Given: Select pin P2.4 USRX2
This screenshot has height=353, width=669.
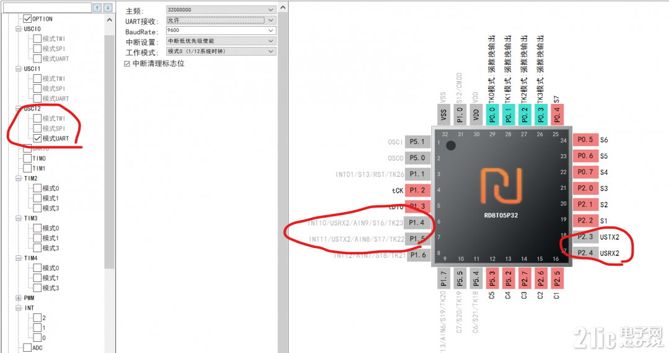Looking at the screenshot, I should [585, 253].
